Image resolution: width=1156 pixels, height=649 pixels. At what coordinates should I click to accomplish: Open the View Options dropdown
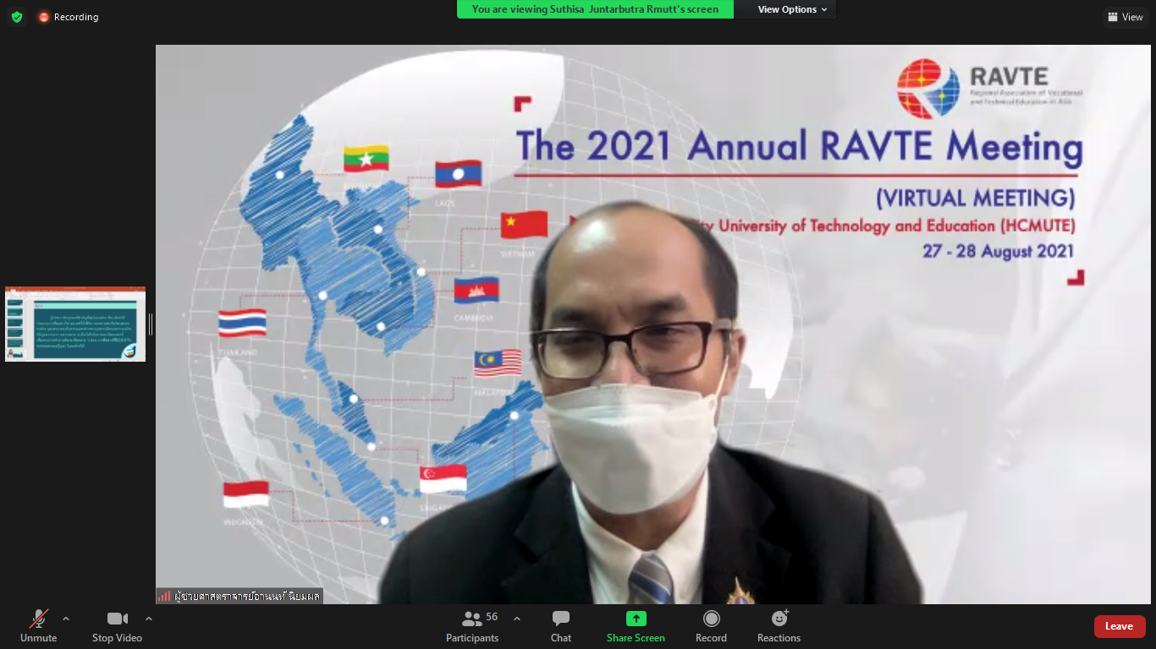(792, 9)
